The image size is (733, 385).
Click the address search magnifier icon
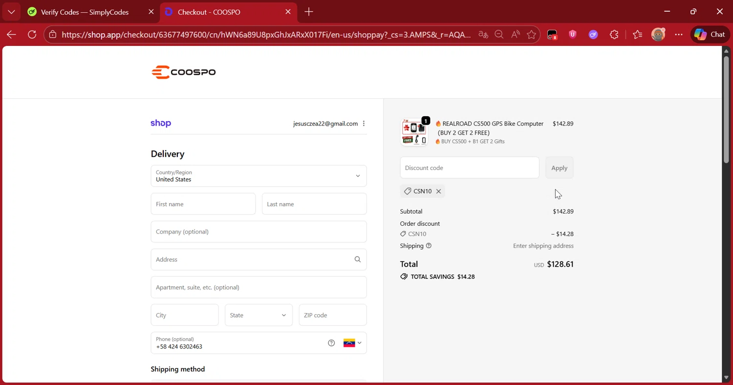[358, 259]
